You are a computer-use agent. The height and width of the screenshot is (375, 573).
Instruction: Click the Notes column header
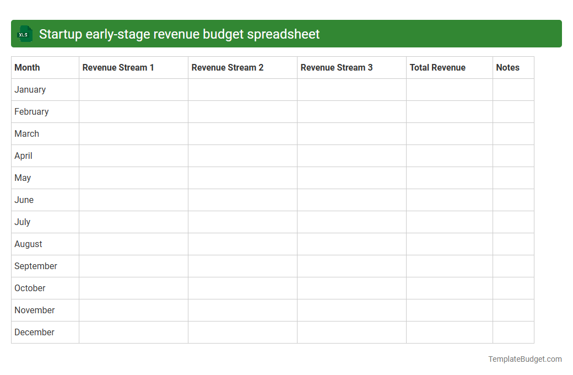tap(507, 67)
